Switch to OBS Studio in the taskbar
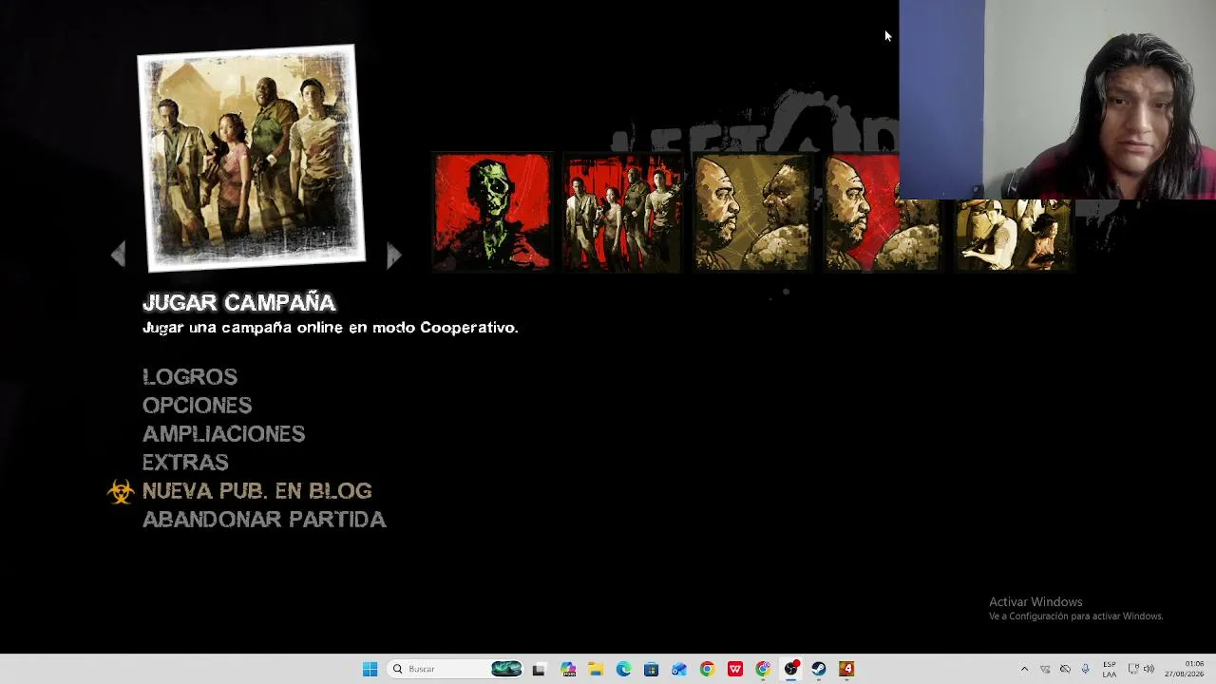1216x684 pixels. pos(790,669)
